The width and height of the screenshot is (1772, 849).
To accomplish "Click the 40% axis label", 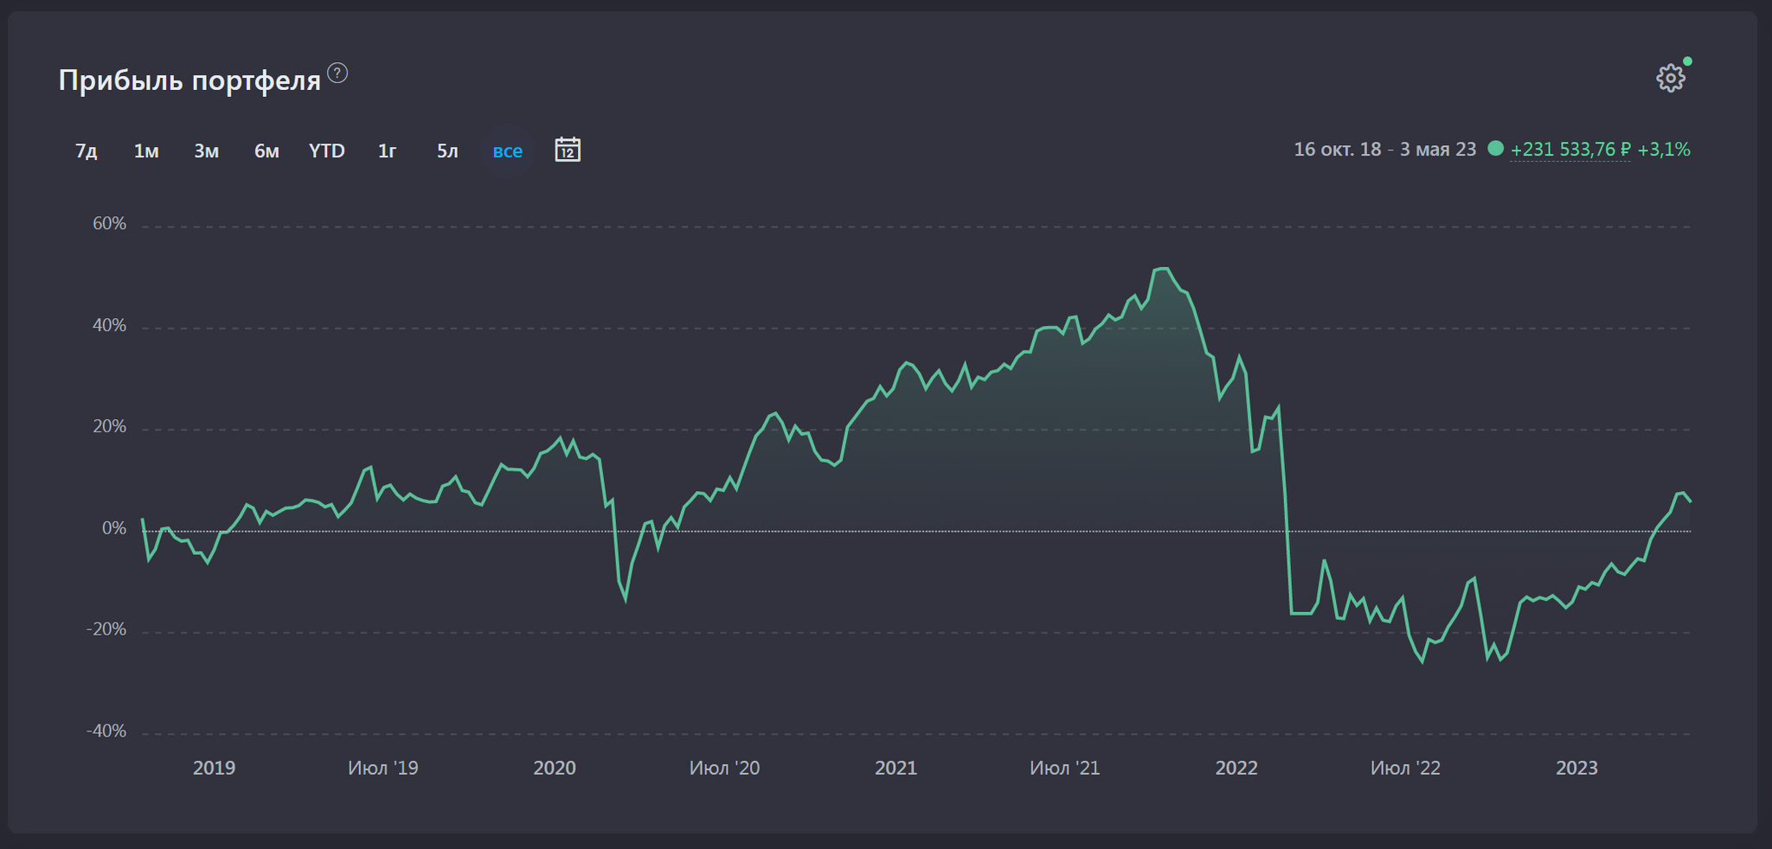I will pyautogui.click(x=109, y=326).
